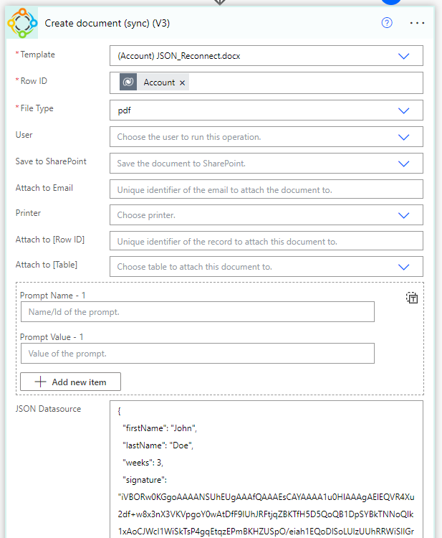Click the "weeks": 3 line
The height and width of the screenshot is (538, 442).
click(143, 463)
